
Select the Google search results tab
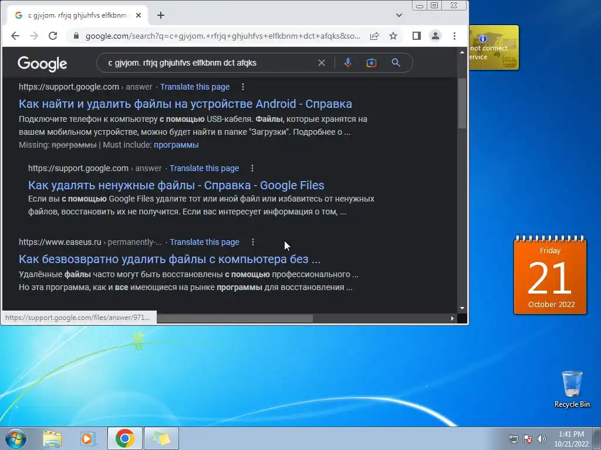point(77,15)
